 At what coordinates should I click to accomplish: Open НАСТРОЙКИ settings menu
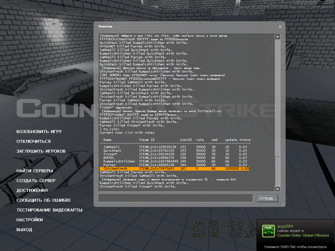(29, 220)
